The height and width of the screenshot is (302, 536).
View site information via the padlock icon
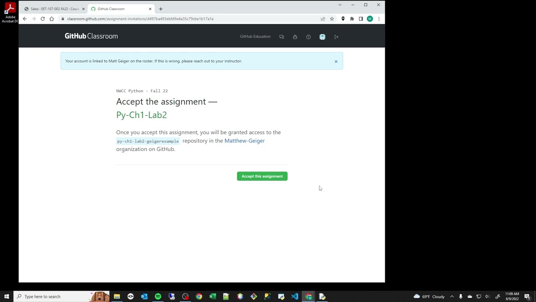(x=62, y=19)
